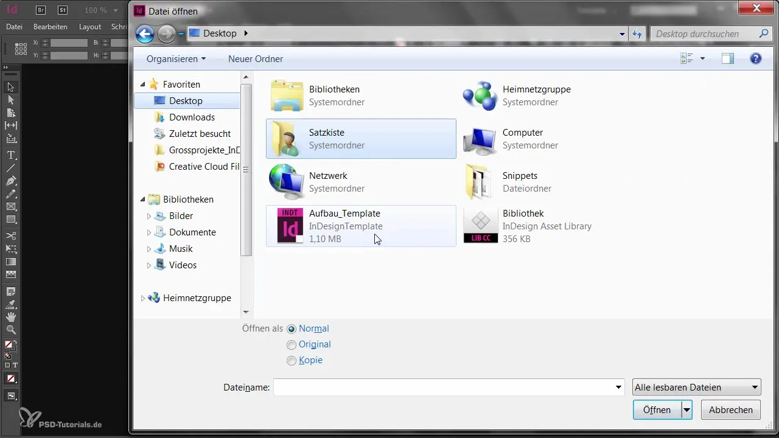The height and width of the screenshot is (438, 779).
Task: Select the Direct Selection tool
Action: pos(11,100)
